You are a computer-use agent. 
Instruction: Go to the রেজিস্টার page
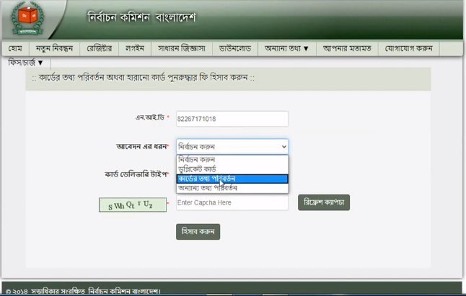100,48
